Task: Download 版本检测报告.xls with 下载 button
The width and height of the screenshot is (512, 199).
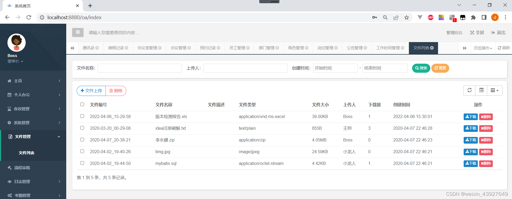Action: click(x=471, y=117)
